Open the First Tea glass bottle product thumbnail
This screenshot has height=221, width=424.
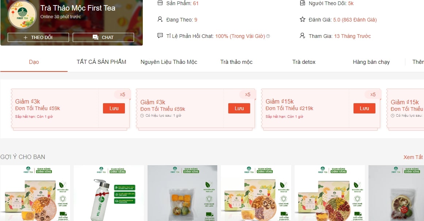[x=109, y=193]
